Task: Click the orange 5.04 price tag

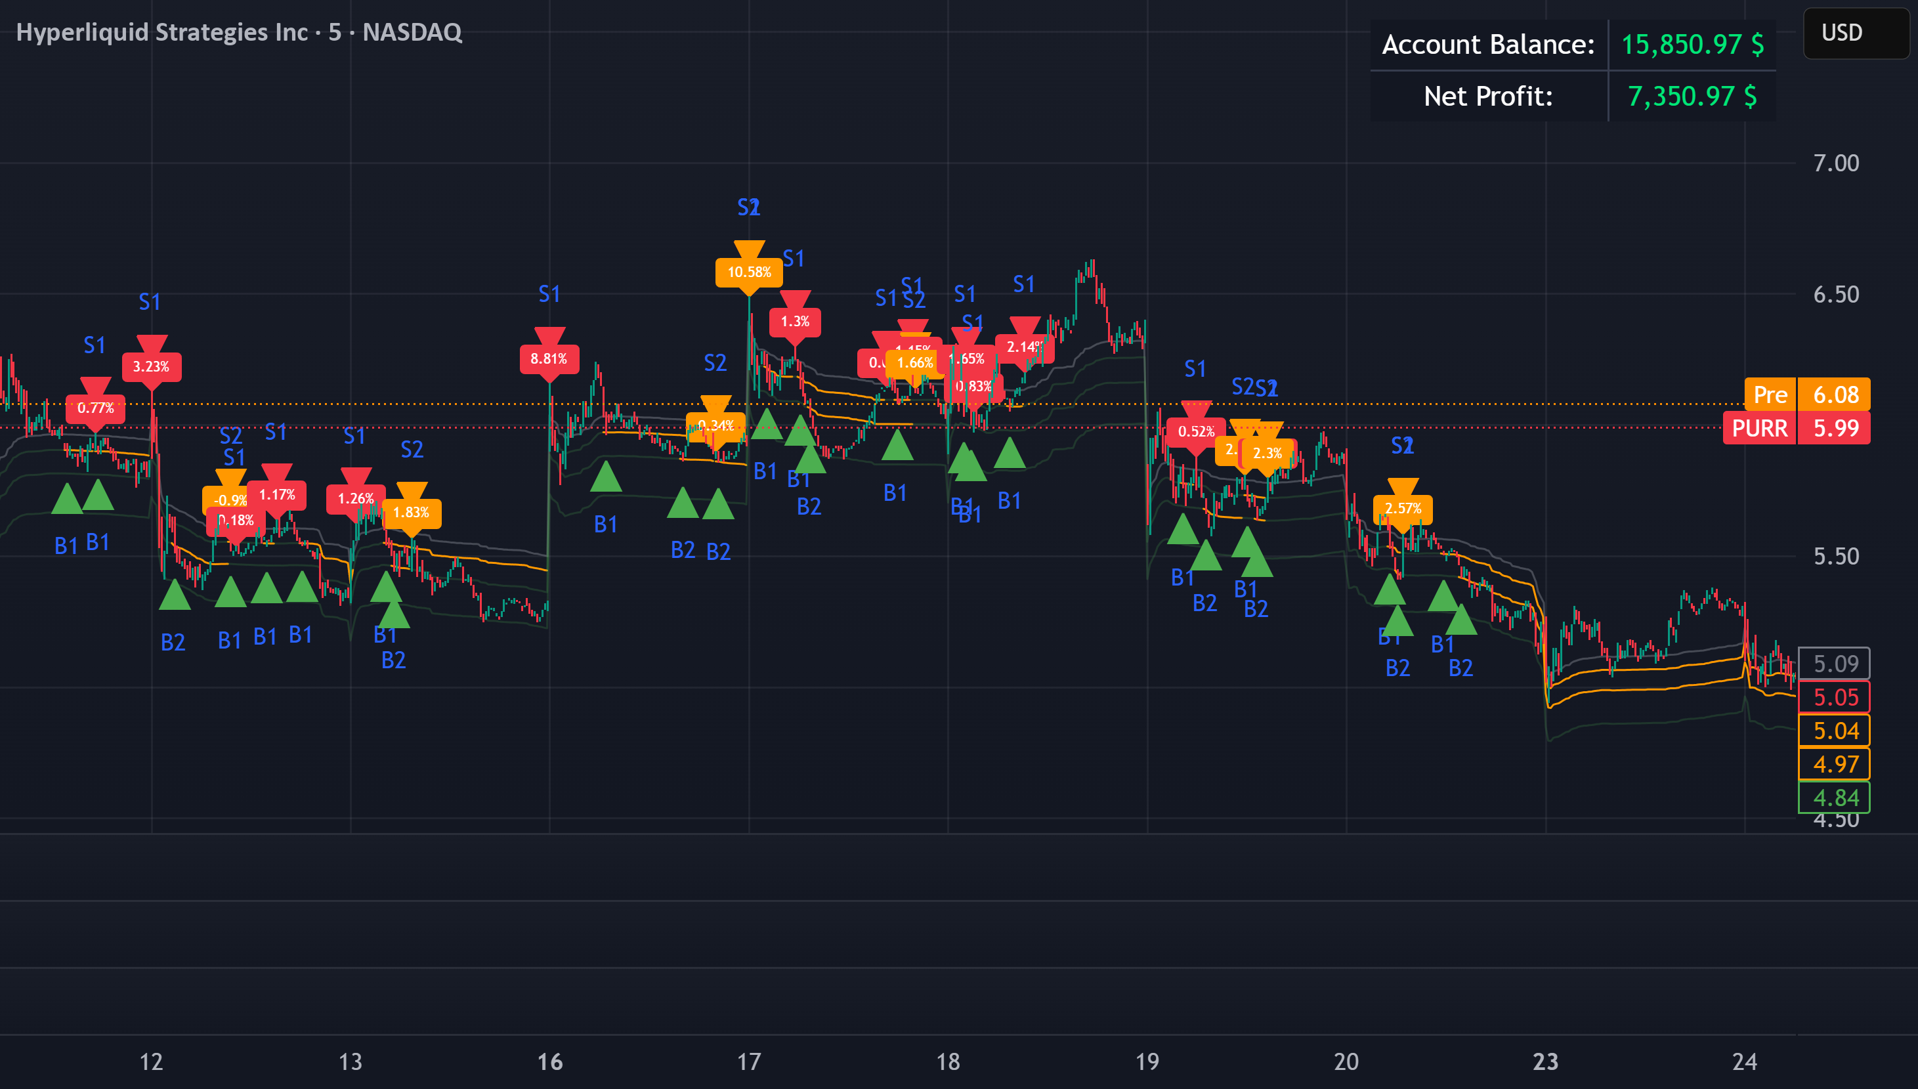Action: [x=1834, y=731]
